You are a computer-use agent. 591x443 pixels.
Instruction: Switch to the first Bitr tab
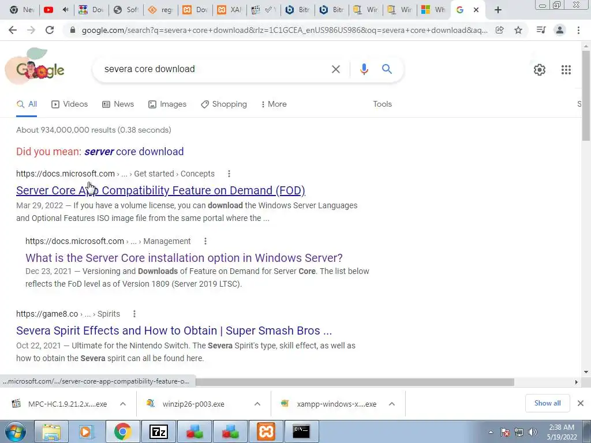pyautogui.click(x=298, y=10)
